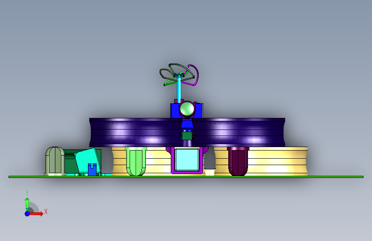
Task: Select the thin green base plate
Action: tap(186, 177)
